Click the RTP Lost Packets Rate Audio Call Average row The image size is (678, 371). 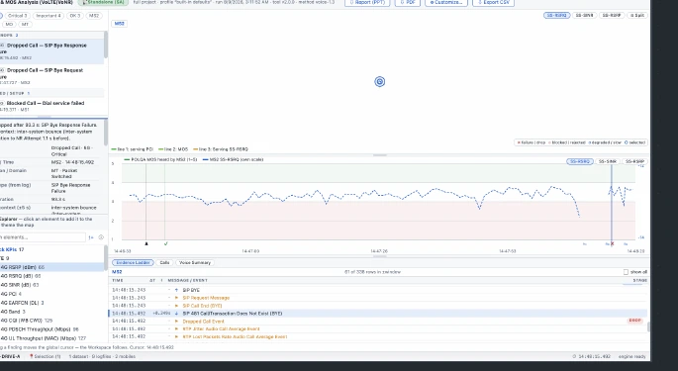(378, 336)
